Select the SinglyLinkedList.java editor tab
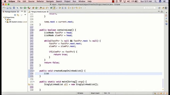This screenshot has width=170, height=95. click(39, 12)
